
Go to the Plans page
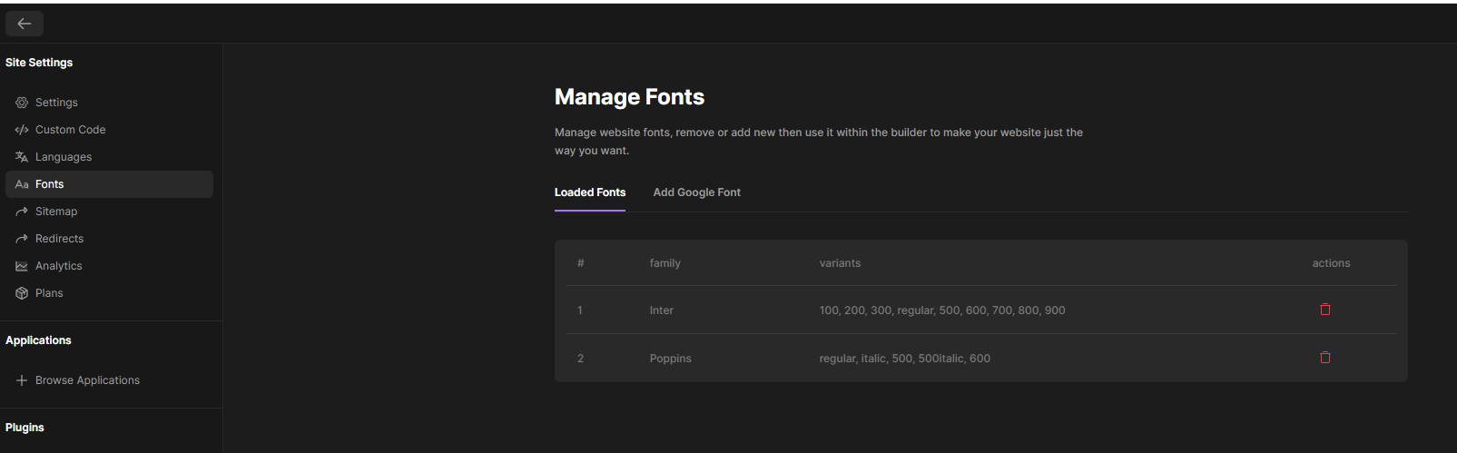click(x=109, y=293)
